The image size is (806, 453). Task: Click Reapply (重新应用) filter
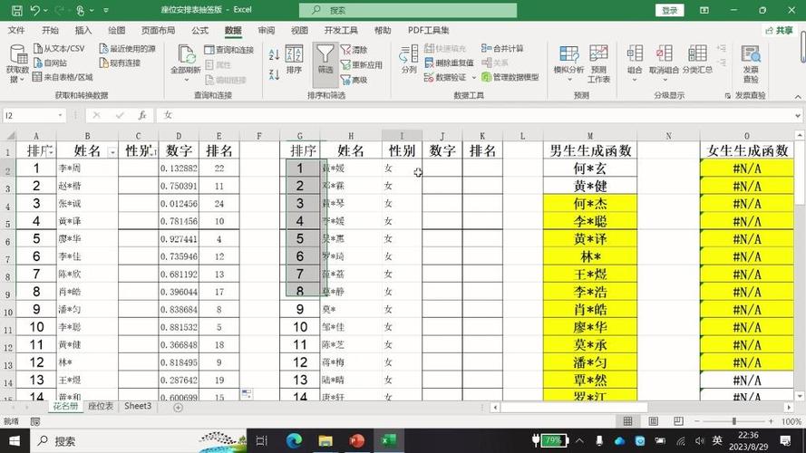(x=362, y=64)
